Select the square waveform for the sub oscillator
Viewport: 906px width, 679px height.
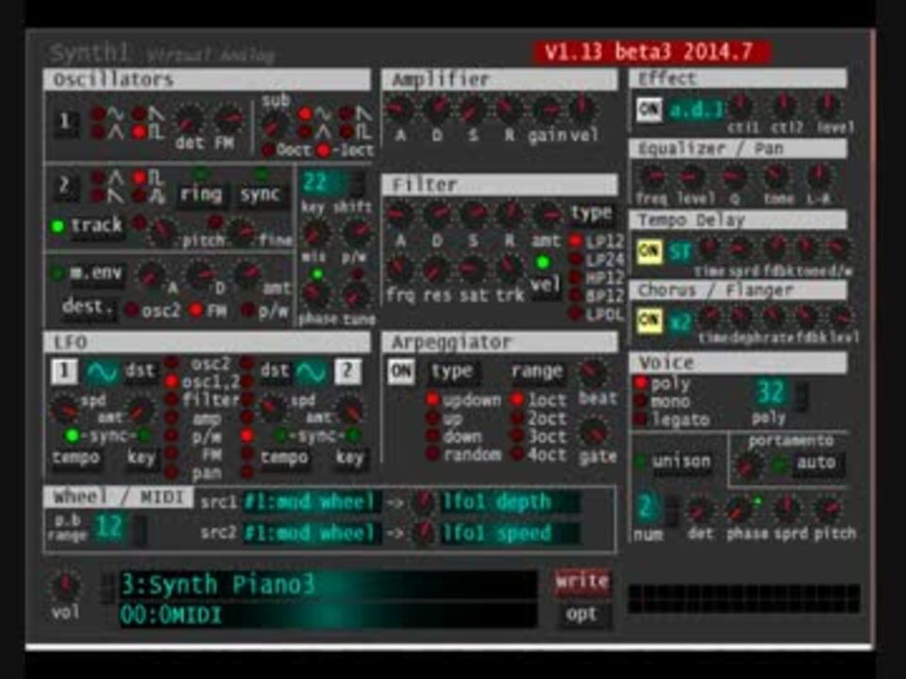pyautogui.click(x=346, y=132)
